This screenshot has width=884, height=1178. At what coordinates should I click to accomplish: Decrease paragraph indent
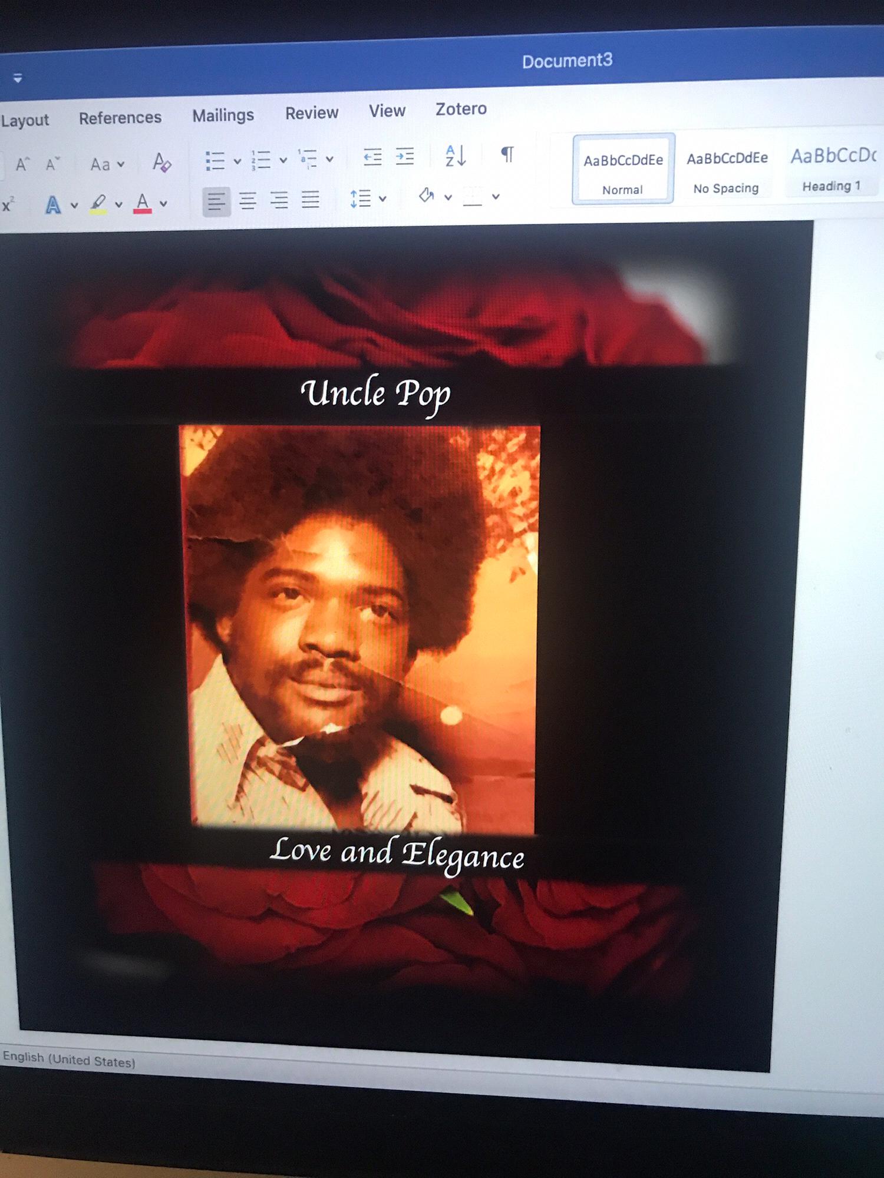[372, 157]
